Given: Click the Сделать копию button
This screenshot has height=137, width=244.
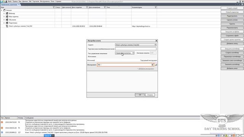Looking at the screenshot, I should point(232,20).
